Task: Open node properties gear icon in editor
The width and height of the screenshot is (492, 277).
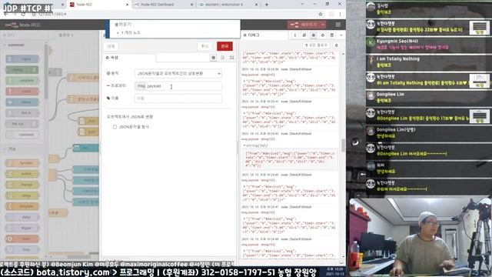Action: tap(214, 58)
